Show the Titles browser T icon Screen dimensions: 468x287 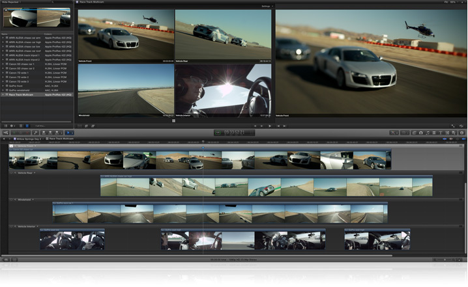pos(441,133)
